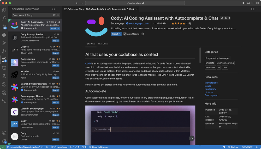
Task: Open the Explorer view in activity bar
Action: 4,10
